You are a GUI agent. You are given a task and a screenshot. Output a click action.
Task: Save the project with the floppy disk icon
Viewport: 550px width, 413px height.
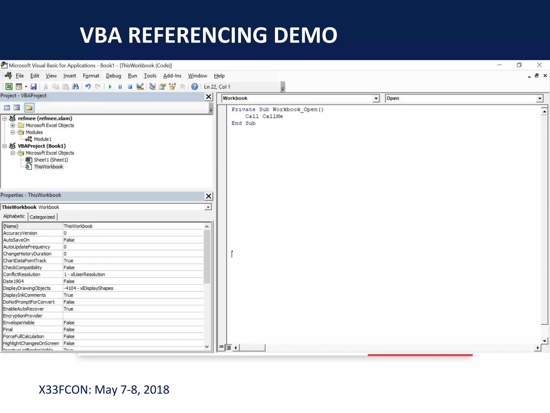point(34,87)
